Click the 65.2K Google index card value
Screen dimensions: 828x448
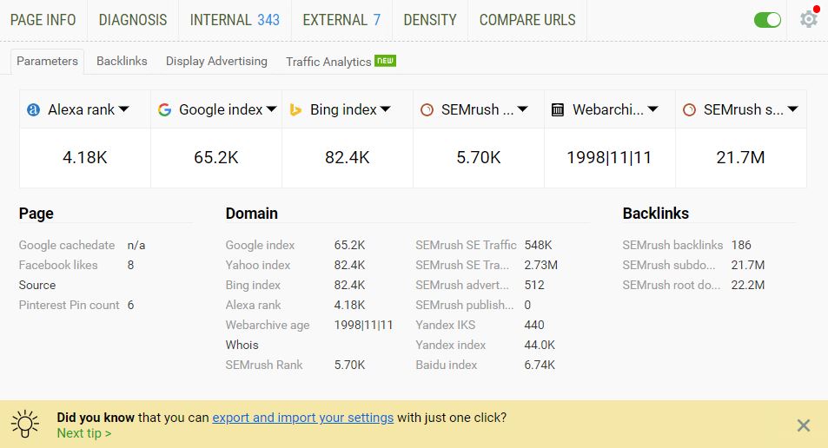[216, 157]
